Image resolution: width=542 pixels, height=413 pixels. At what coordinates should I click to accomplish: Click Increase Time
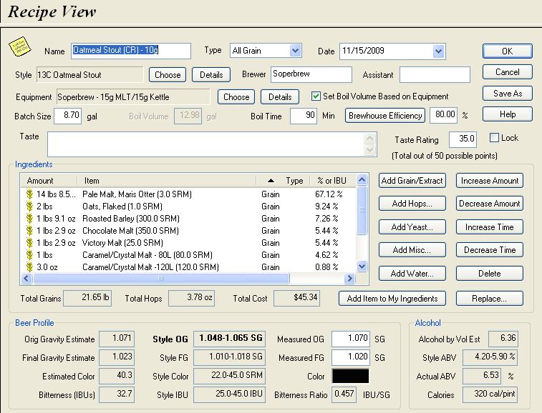pyautogui.click(x=490, y=227)
